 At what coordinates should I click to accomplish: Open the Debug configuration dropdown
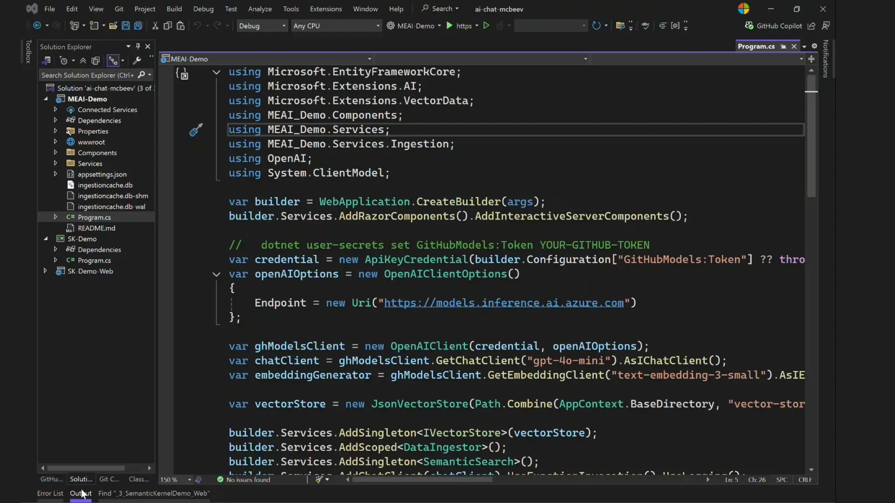262,26
